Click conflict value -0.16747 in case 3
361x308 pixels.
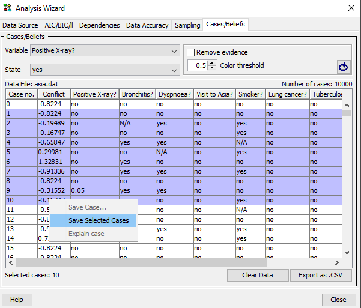54,133
